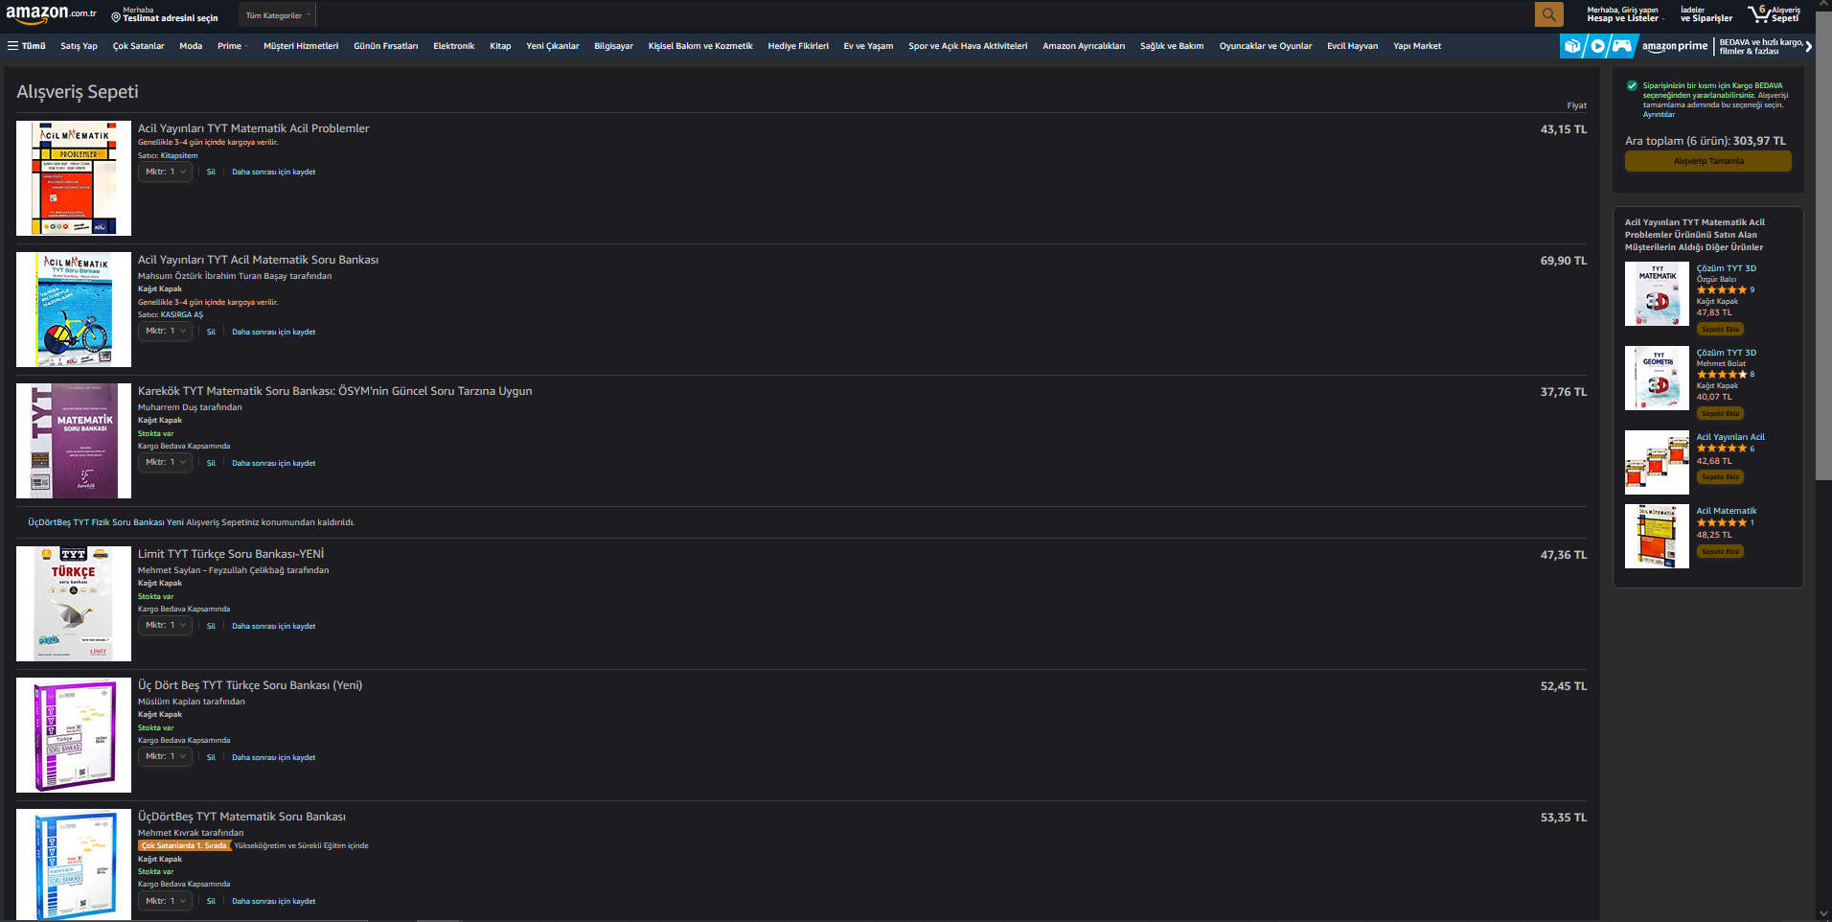This screenshot has width=1832, height=922.
Task: Open Müşteri Hizmetleri nav item
Action: (x=301, y=46)
